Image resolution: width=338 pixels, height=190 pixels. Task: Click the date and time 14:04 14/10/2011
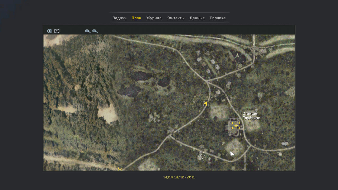(x=179, y=177)
